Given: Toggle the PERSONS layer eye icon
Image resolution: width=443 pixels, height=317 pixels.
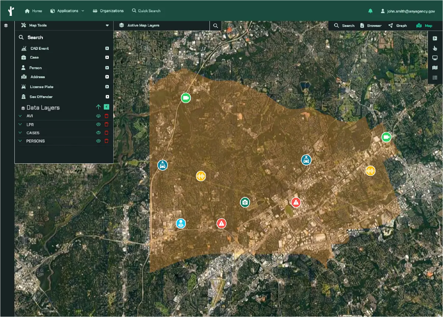Looking at the screenshot, I should 98,141.
